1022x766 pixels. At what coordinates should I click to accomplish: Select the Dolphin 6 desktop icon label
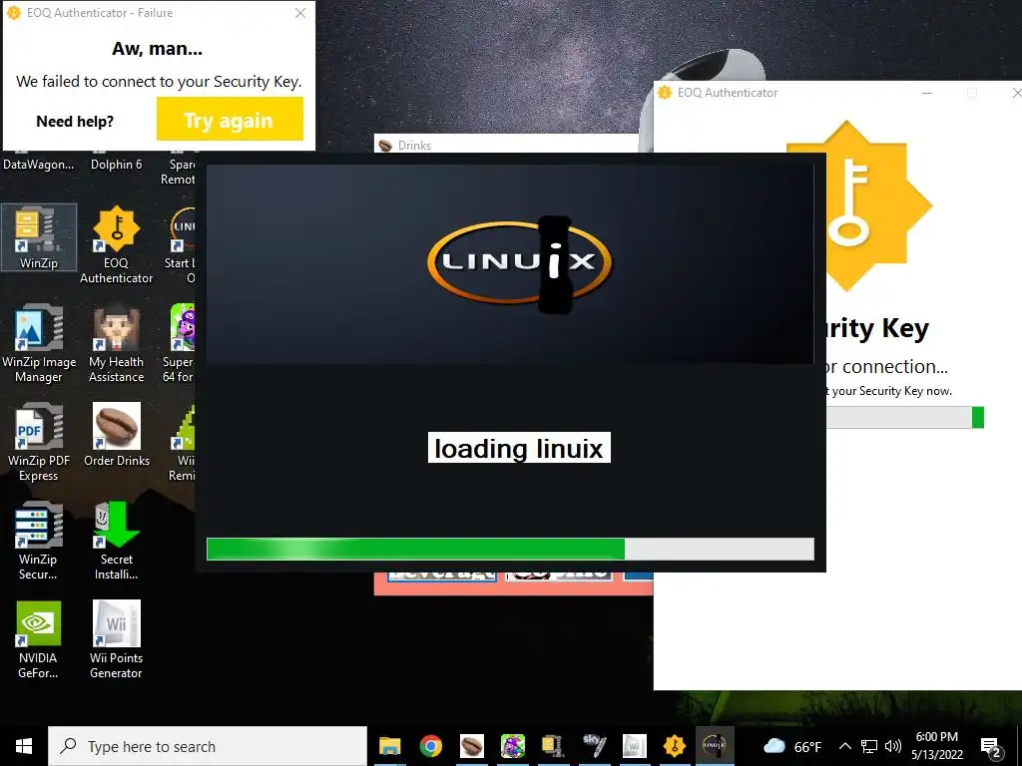pos(116,165)
